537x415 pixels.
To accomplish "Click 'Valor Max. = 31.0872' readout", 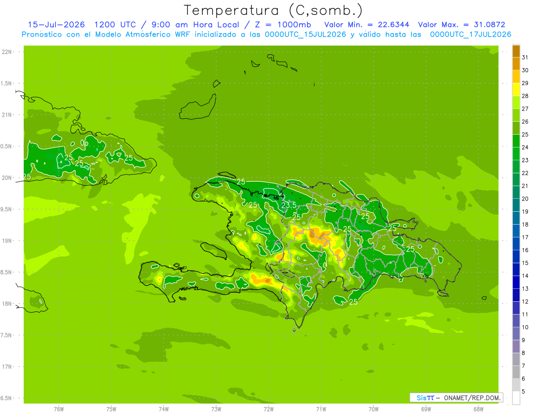I will pyautogui.click(x=462, y=25).
